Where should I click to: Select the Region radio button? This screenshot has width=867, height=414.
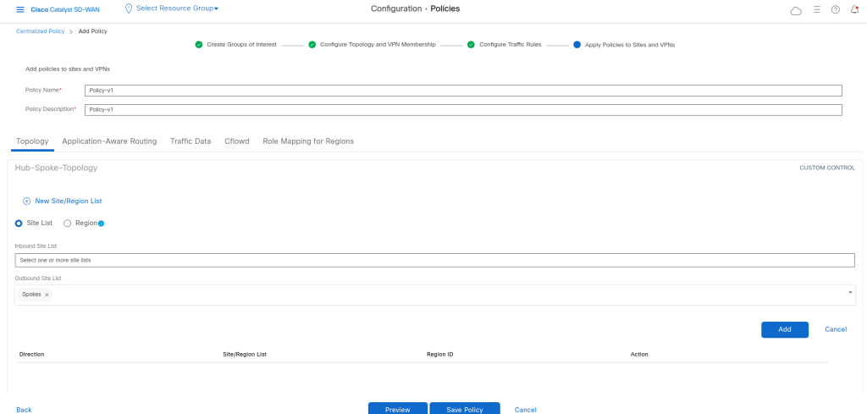coord(68,224)
